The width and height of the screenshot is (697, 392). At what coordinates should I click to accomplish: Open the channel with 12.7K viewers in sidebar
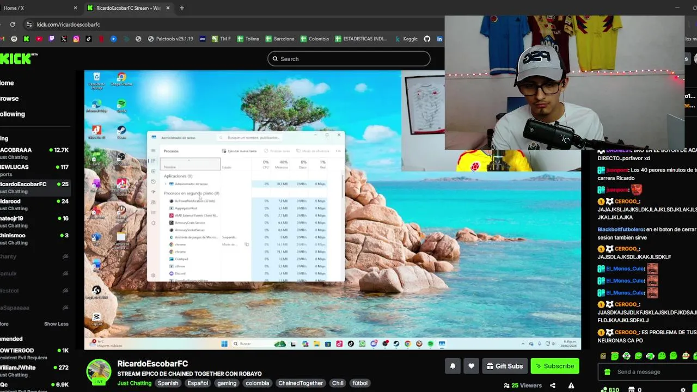click(x=34, y=154)
